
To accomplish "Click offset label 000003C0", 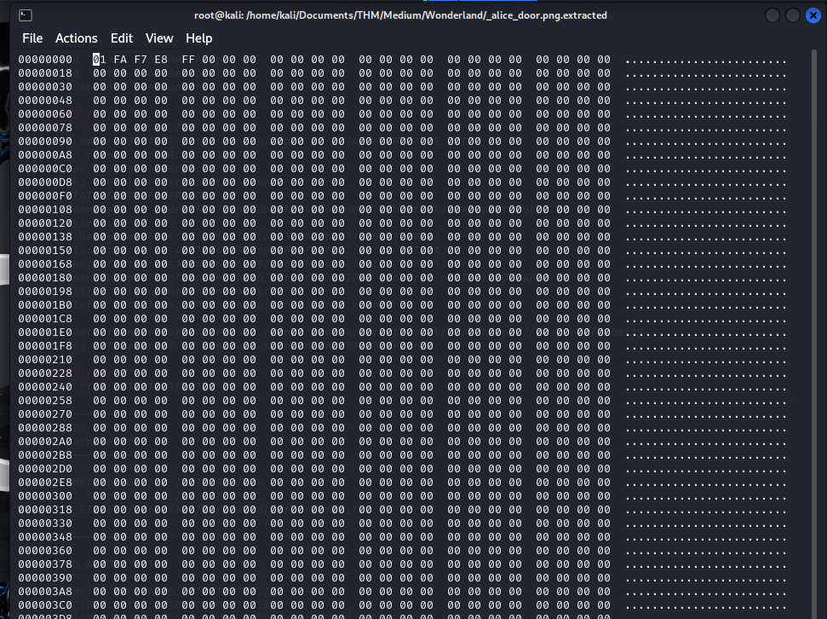I will [45, 605].
